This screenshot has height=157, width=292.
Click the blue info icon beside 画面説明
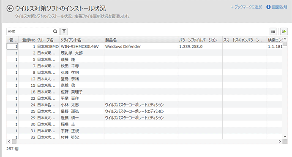tap(268, 7)
